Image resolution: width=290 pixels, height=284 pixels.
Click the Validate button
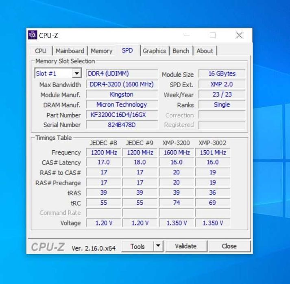tap(186, 246)
